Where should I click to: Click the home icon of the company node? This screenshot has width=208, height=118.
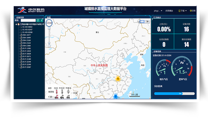pyautogui.click(x=19, y=24)
